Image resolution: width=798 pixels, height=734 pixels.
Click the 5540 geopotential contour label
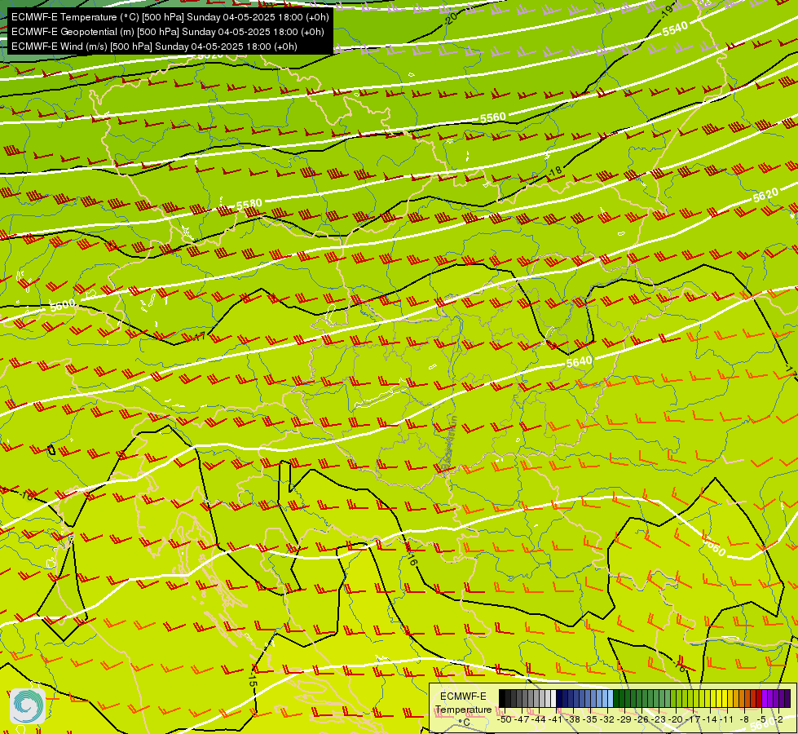pos(675,29)
